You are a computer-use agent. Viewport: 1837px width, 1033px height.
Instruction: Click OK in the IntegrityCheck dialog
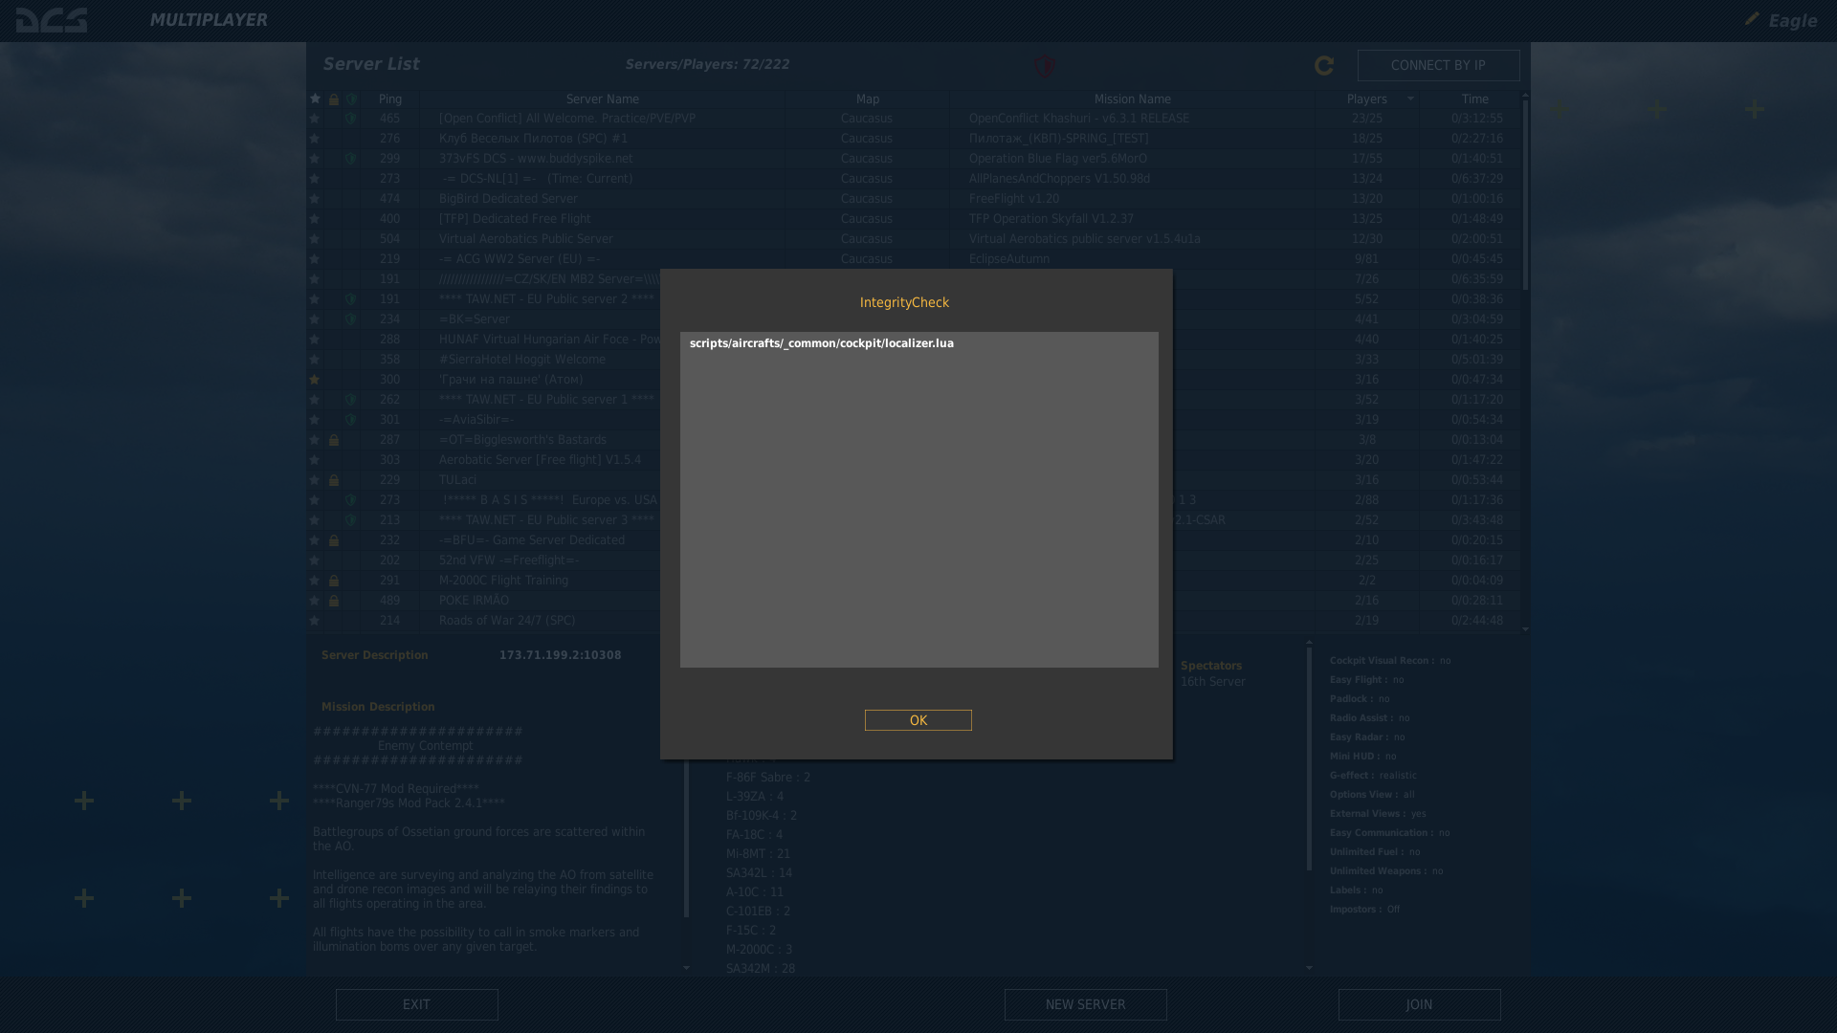[x=918, y=720]
